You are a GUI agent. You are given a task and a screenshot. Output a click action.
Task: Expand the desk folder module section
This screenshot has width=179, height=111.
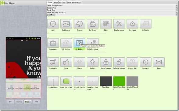112,12
